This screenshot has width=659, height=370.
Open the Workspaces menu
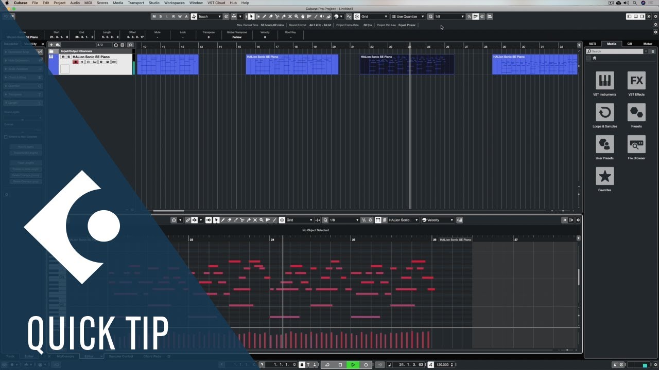175,3
